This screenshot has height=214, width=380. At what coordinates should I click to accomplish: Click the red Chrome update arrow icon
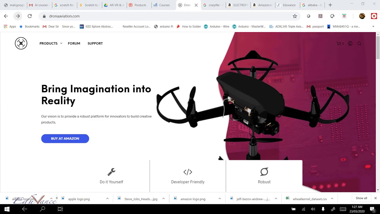pos(374,16)
